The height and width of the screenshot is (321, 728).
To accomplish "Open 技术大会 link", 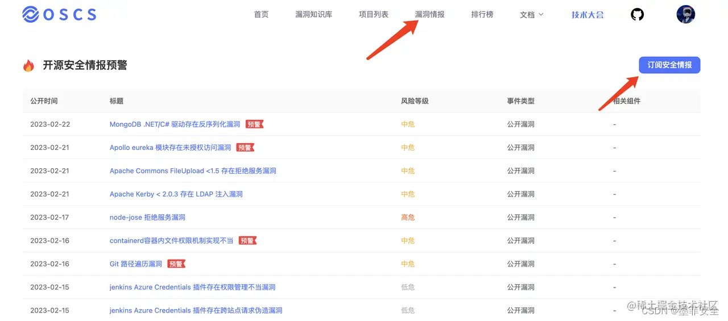I will click(588, 14).
